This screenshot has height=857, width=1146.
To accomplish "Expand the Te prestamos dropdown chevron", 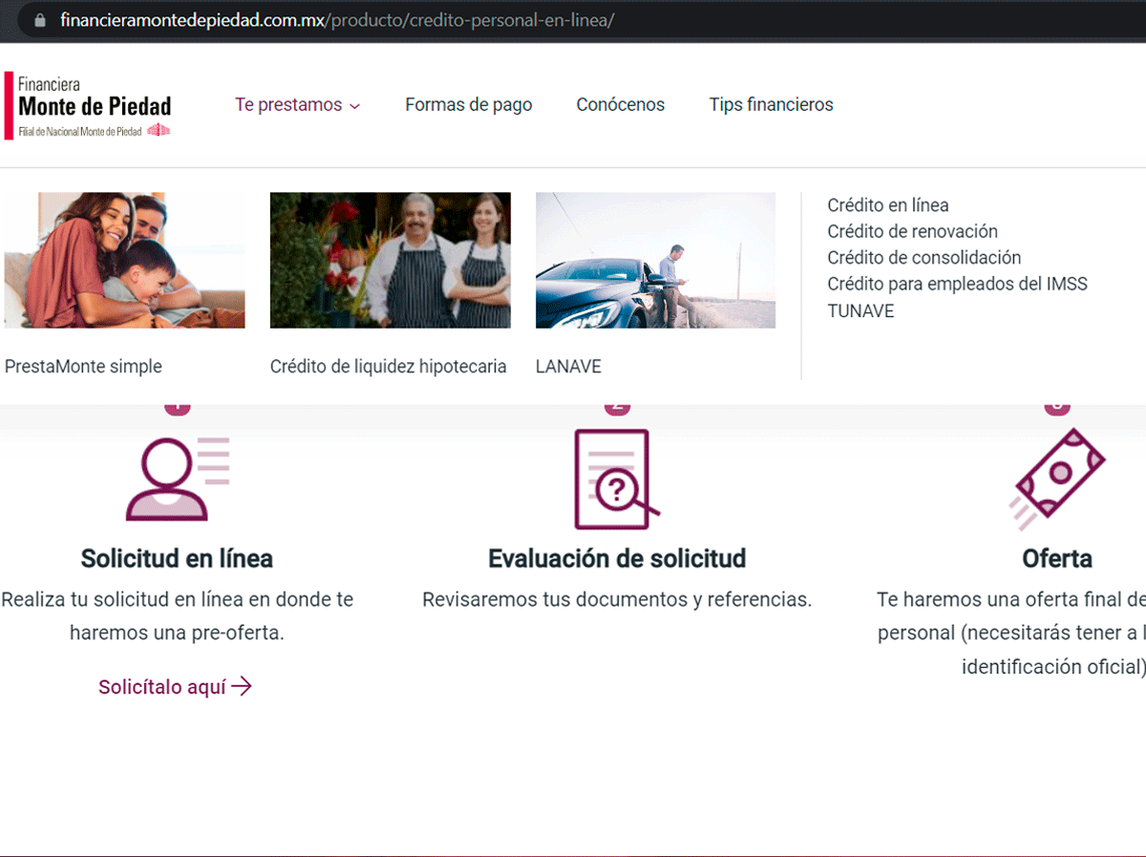I will (355, 106).
